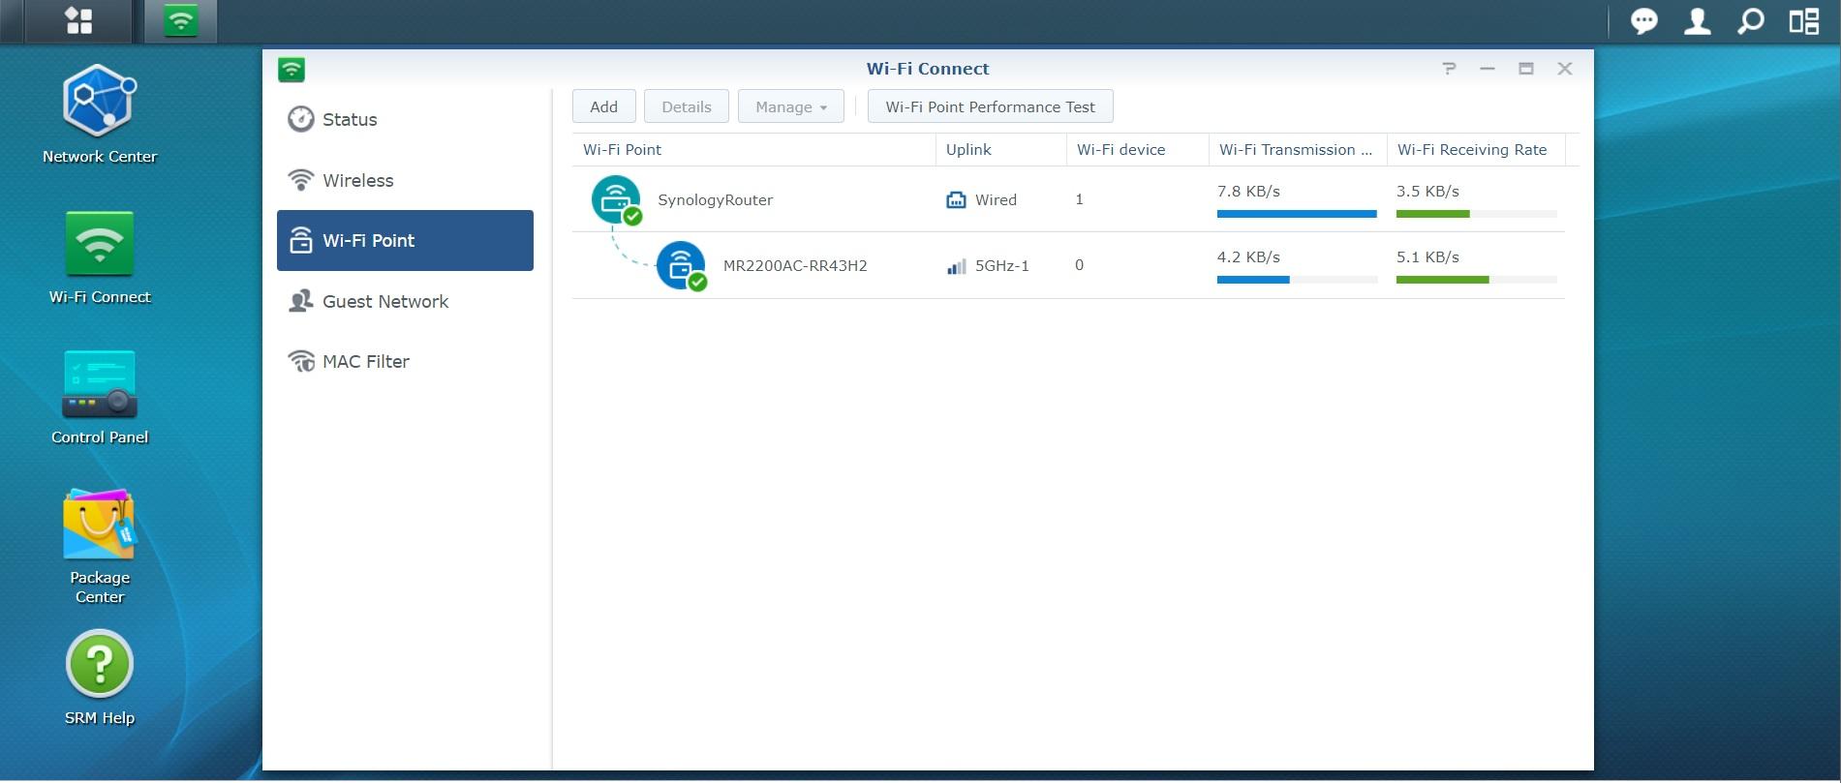Click MR2200AC receiving bar 5.1 KB/s
Image resolution: width=1841 pixels, height=783 pixels.
[x=1476, y=280]
